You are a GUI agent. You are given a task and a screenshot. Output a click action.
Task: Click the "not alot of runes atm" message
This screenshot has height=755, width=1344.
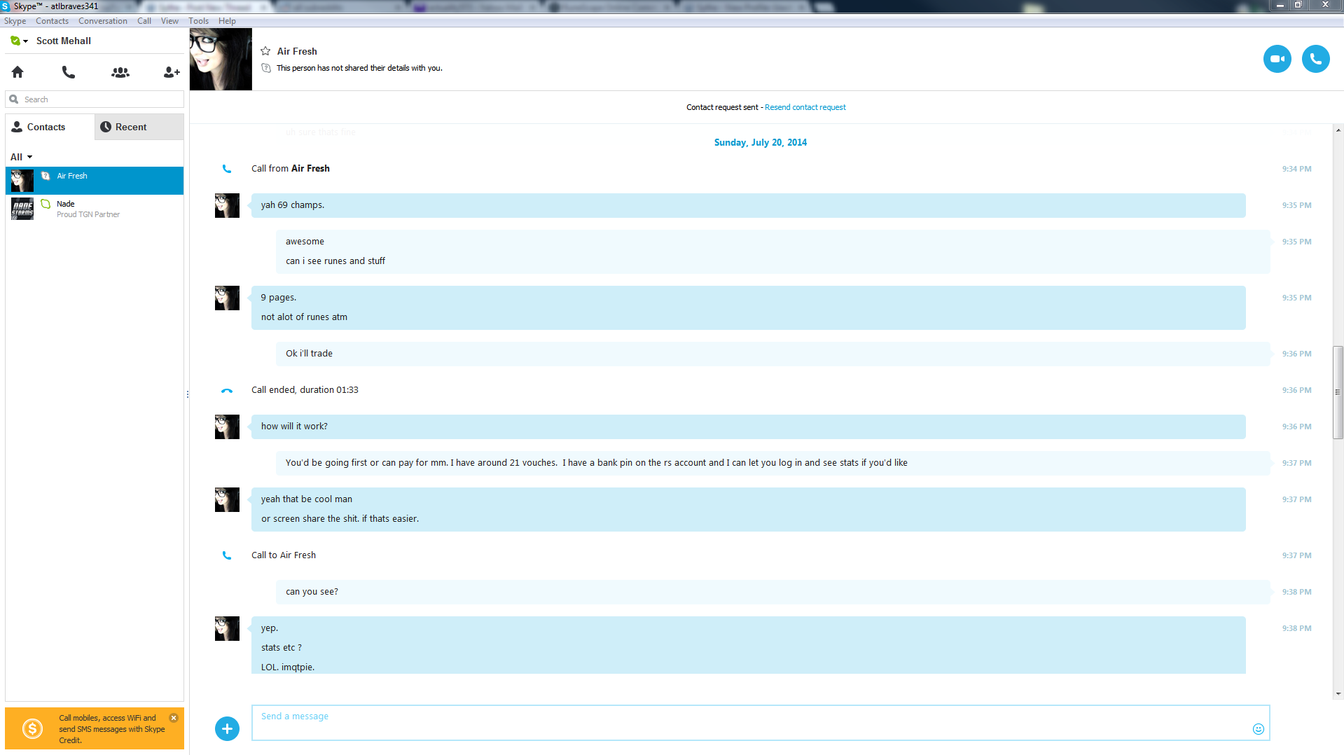pyautogui.click(x=304, y=317)
